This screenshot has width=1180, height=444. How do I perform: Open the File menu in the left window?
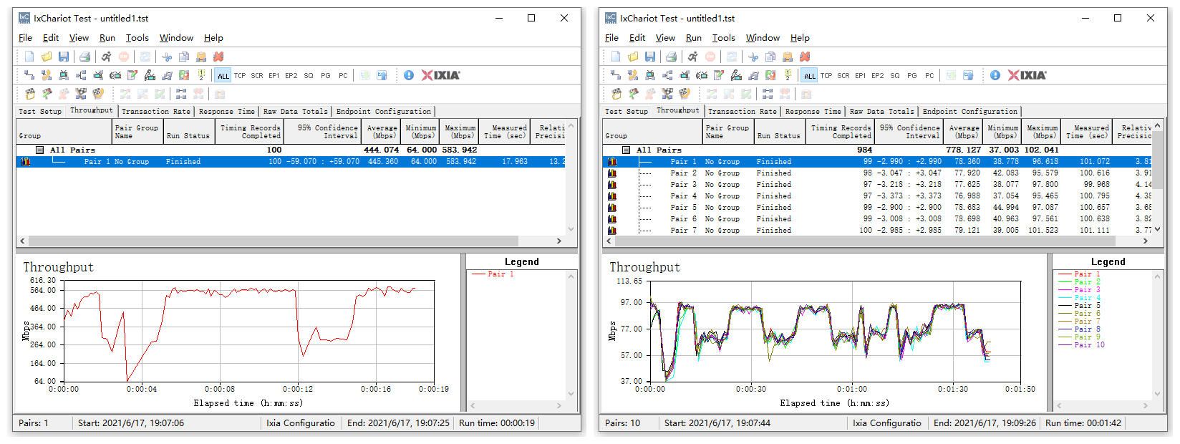25,38
